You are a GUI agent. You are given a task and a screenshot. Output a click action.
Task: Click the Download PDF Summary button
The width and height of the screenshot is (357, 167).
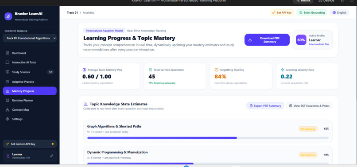coord(267,40)
